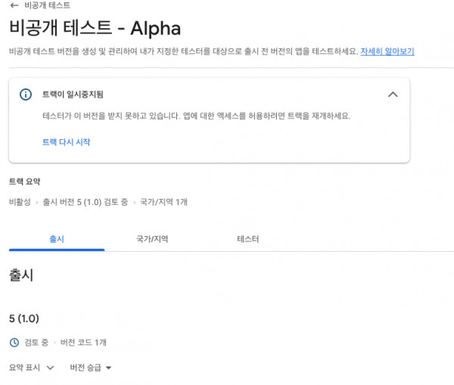This screenshot has width=454, height=385.
Task: Click the info icon in paused-track notice
Action: click(26, 95)
